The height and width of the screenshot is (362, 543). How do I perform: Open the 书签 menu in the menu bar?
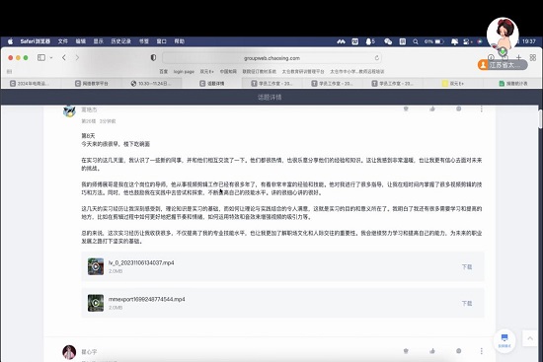(x=144, y=41)
